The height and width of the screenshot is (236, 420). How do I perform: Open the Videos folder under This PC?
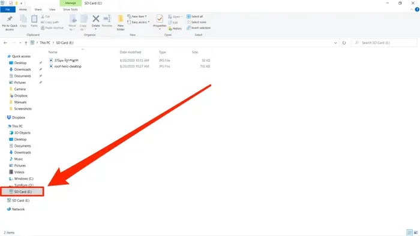(19, 172)
